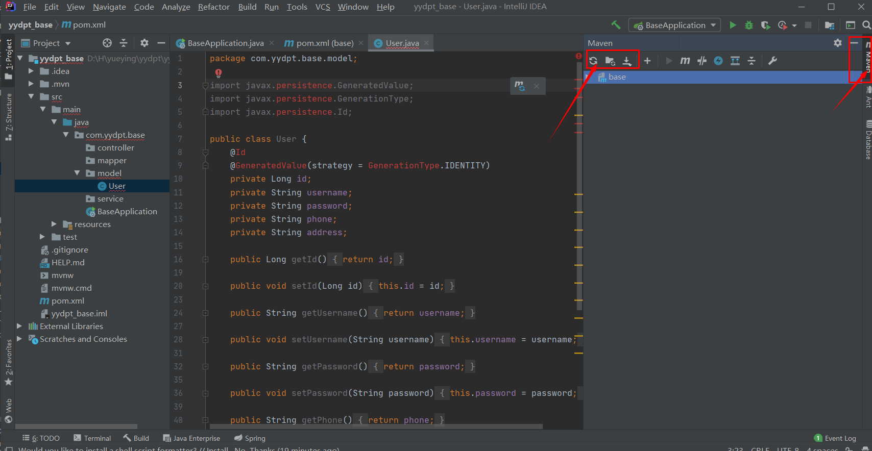Screen dimensions: 872x451
Task: Open BaseApplication run configuration dropdown
Action: pos(674,25)
